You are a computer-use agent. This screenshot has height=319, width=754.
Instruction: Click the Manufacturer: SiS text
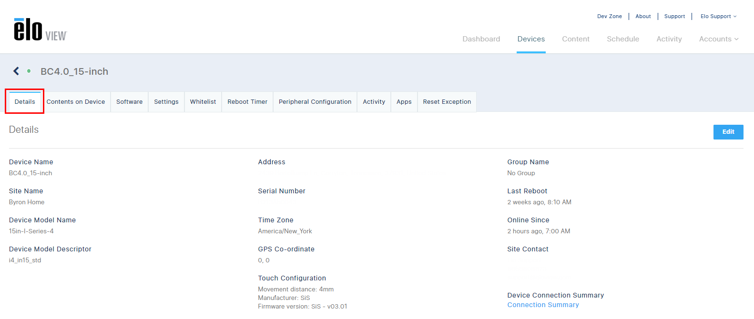[x=284, y=298]
